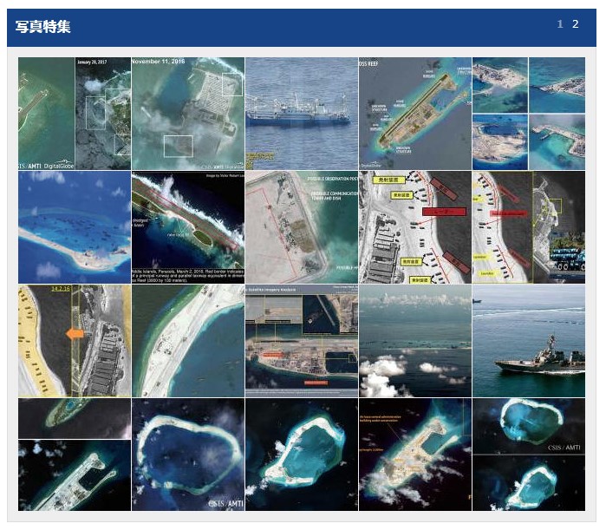View the blue ship photo in top row
This screenshot has width=606, height=530.
point(301,113)
